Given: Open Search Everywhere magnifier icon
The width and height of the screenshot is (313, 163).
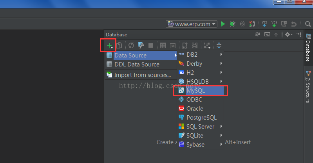Looking at the screenshot, I should click(x=308, y=24).
